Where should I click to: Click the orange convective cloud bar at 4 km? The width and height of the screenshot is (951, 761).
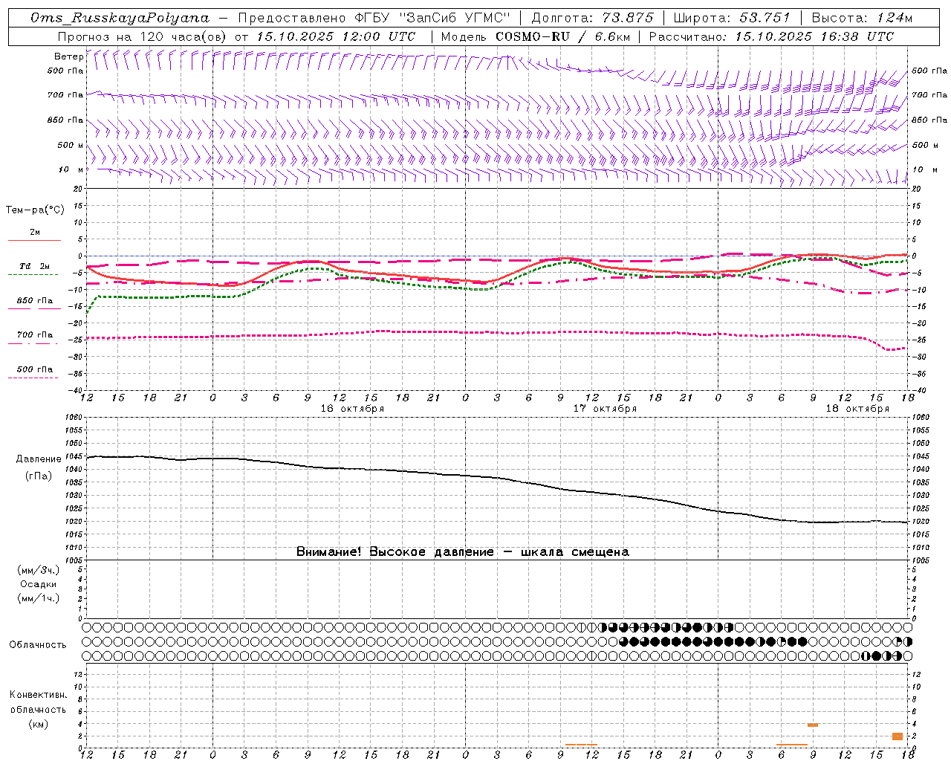(813, 725)
